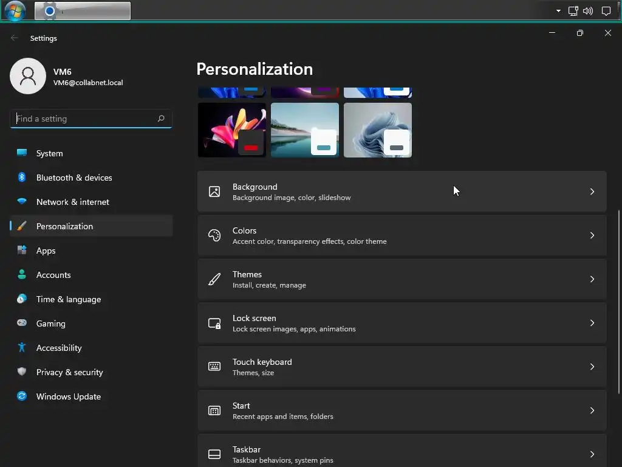Open Bluetooth & devices category
622x467 pixels.
coord(91,177)
